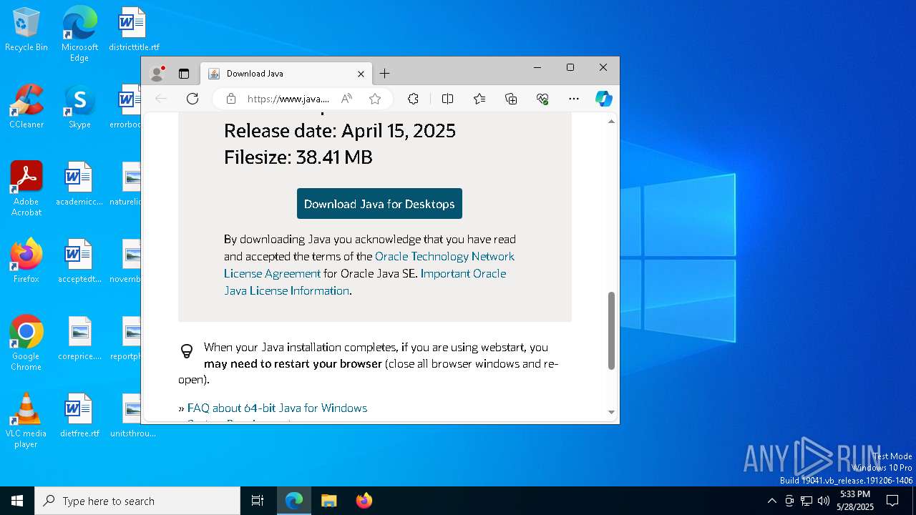Screen dimensions: 916x515
Task: Click the Filesize: 38.41 MB text
Action: (x=298, y=157)
